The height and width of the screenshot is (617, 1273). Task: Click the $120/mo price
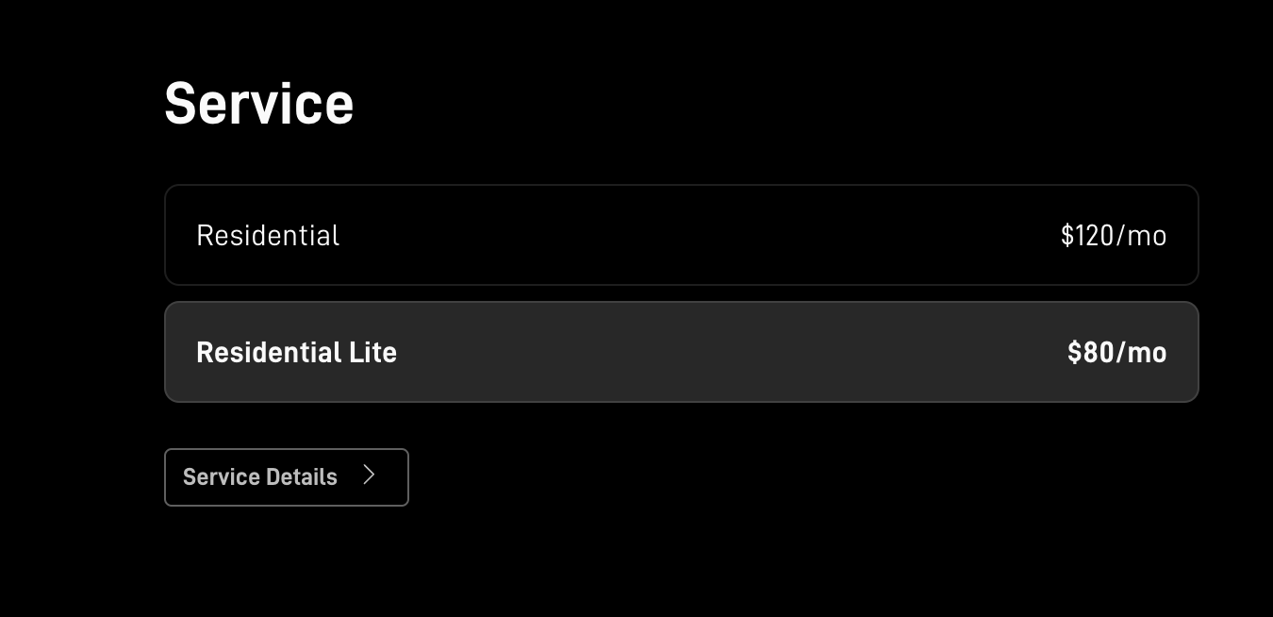(x=1113, y=235)
